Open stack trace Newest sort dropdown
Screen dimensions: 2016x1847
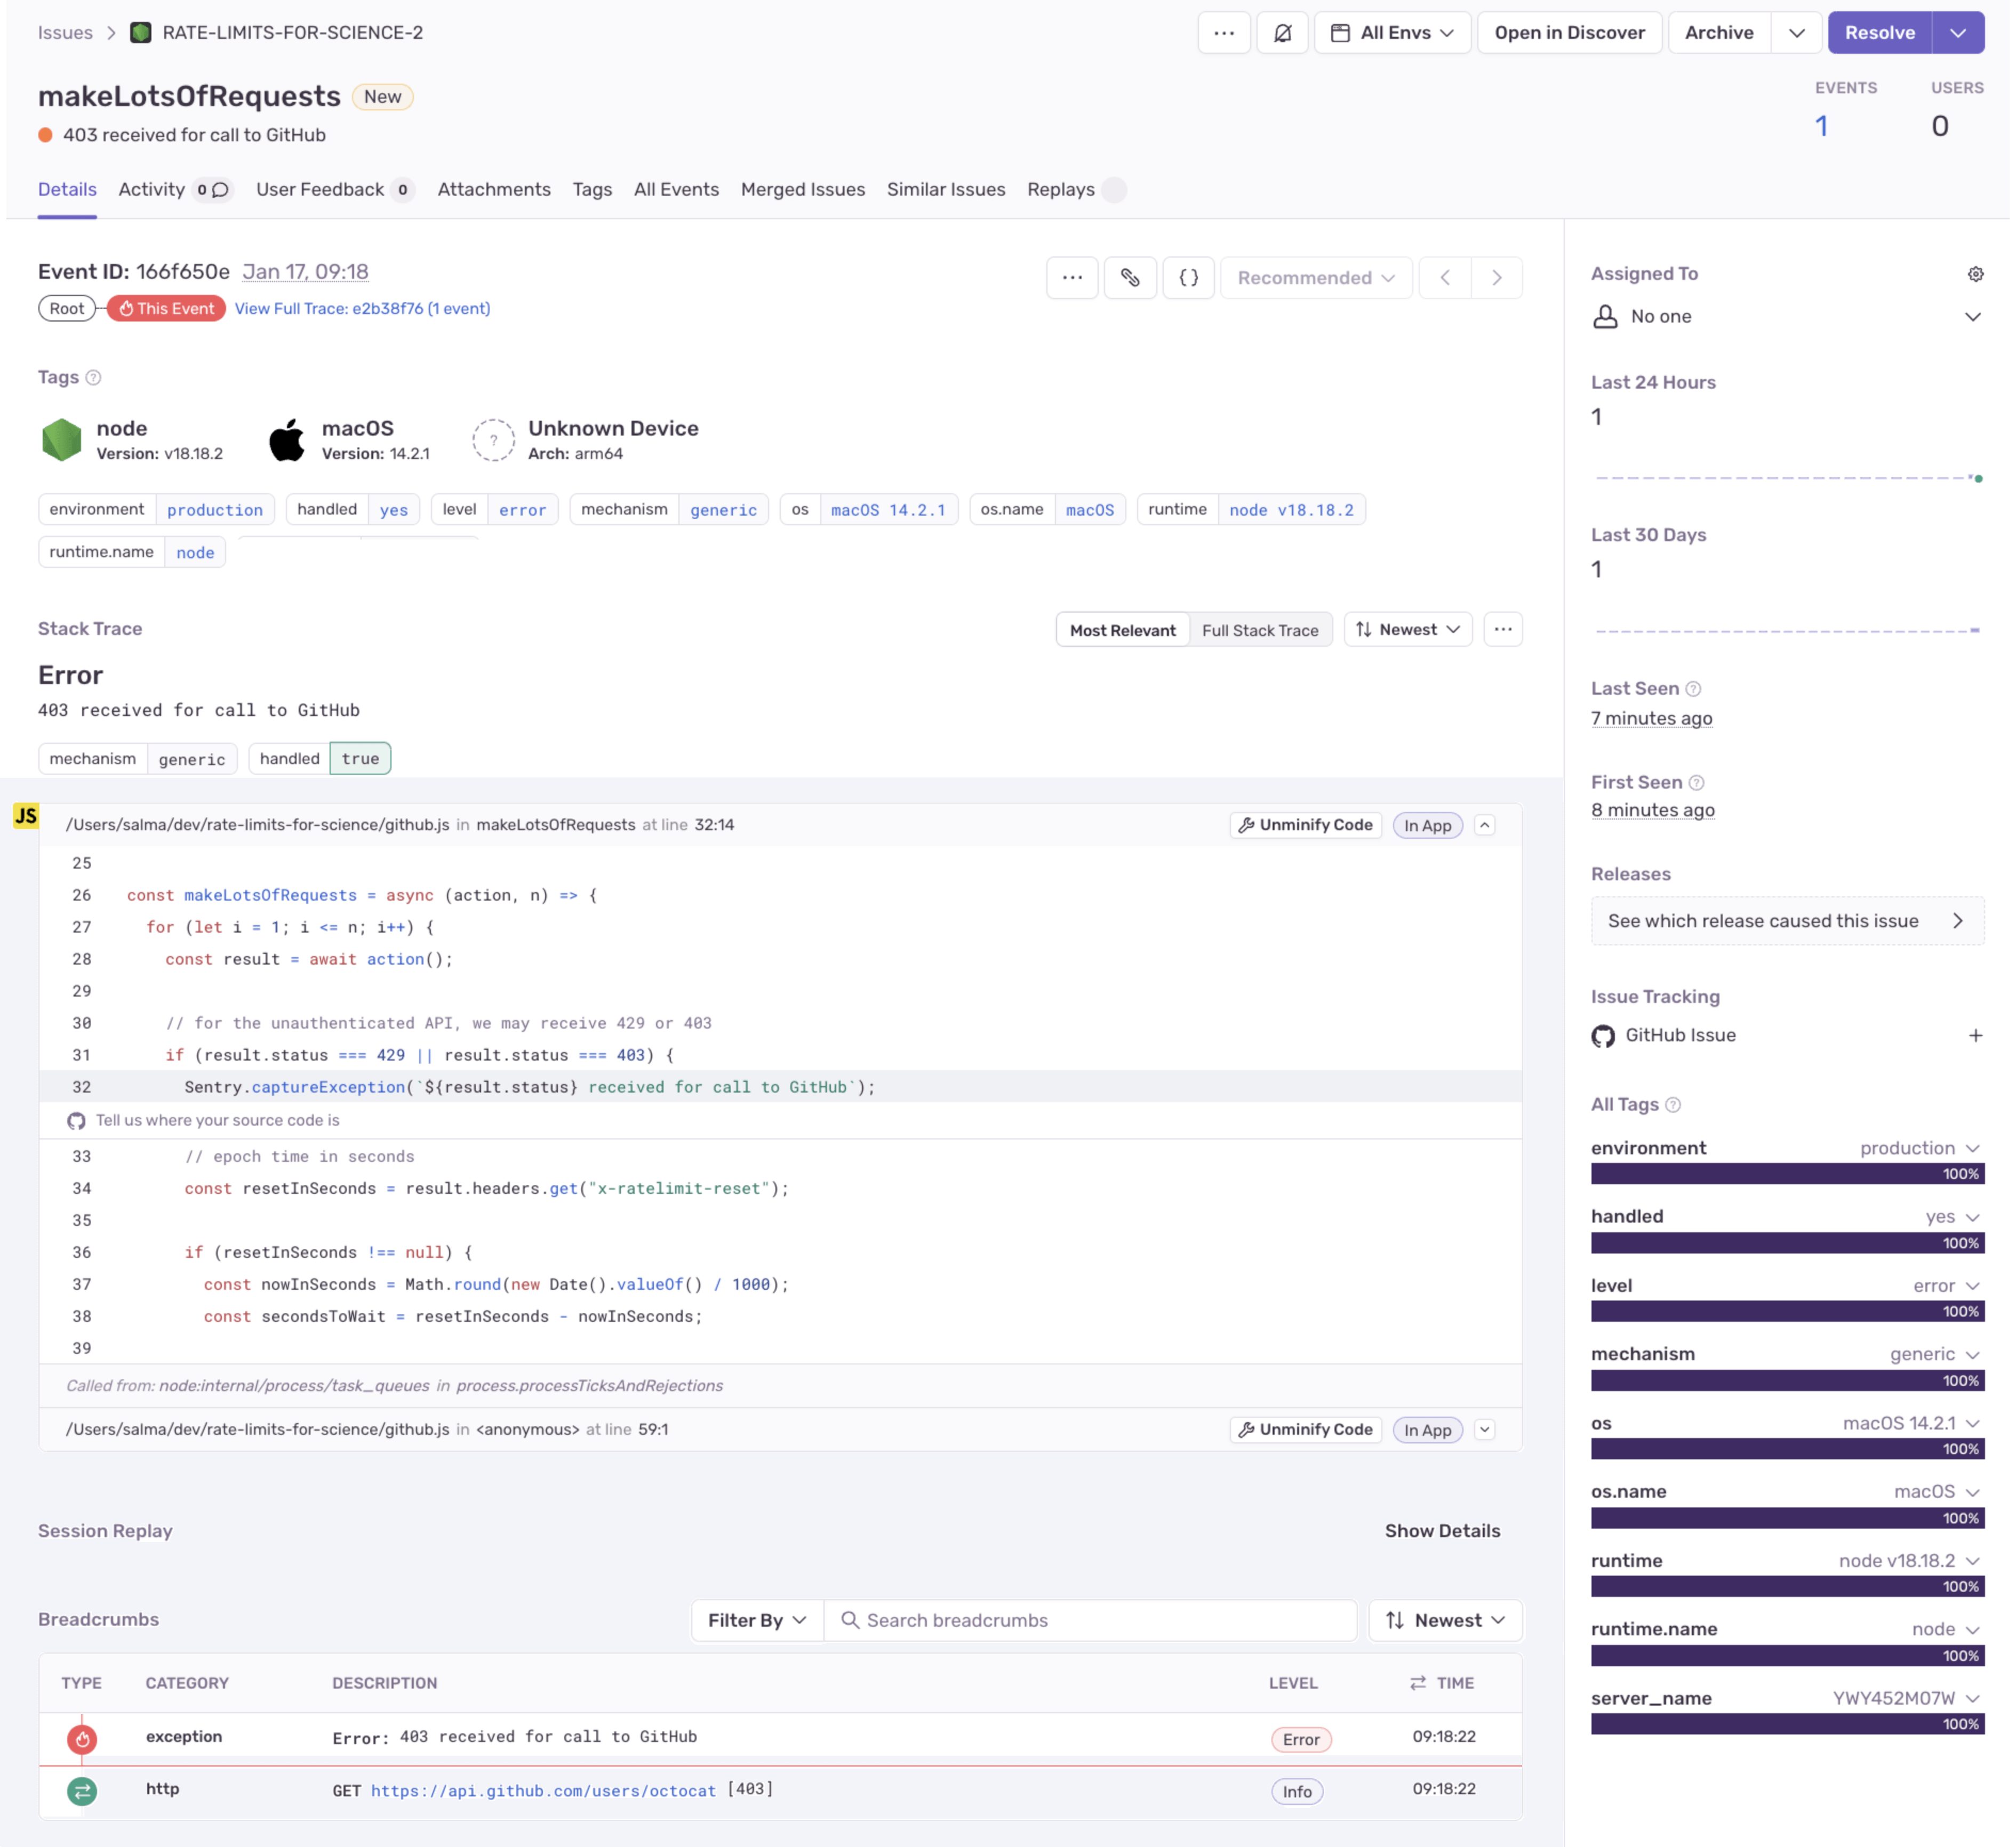tap(1408, 630)
